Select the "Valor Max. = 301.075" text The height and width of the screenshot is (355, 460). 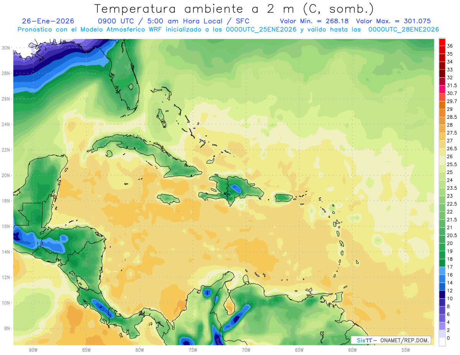[x=393, y=21]
